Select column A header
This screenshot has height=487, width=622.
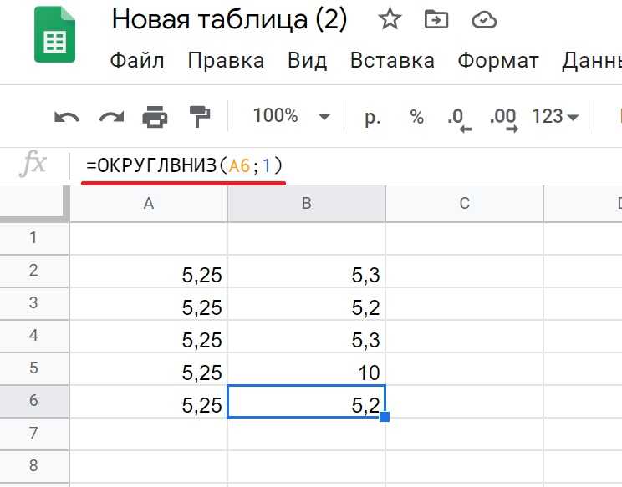148,204
